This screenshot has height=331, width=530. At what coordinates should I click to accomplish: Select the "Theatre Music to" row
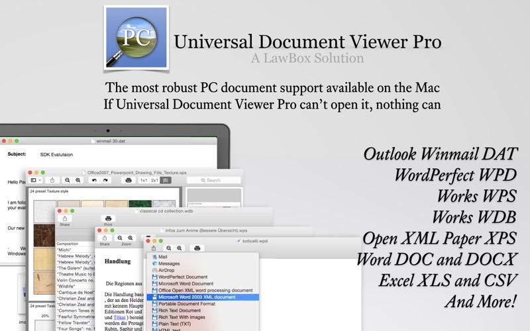(76, 274)
